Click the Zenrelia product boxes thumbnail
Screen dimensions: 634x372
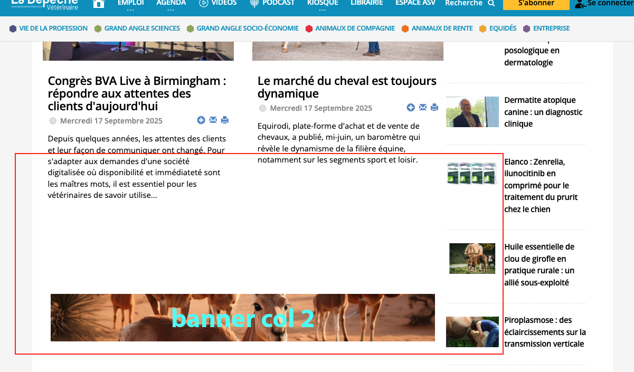coord(472,173)
